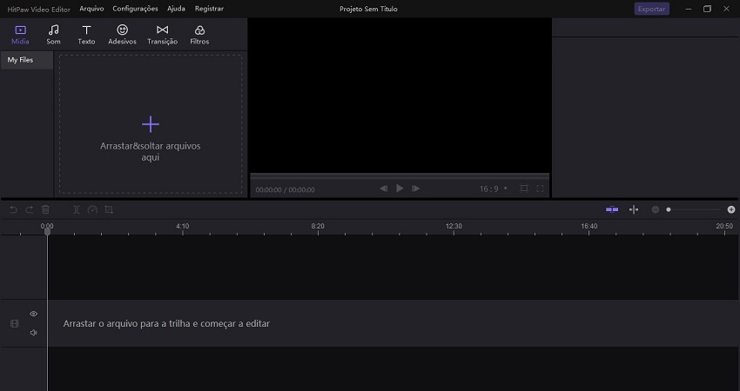This screenshot has width=740, height=391.
Task: Click the trash delete icon
Action: coord(45,209)
